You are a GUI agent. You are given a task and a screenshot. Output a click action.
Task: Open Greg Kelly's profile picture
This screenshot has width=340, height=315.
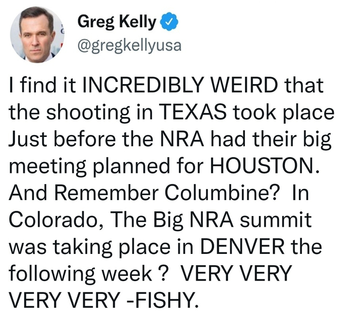[x=37, y=35]
